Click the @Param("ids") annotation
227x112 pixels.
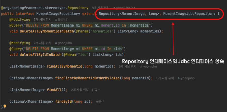click(77, 55)
